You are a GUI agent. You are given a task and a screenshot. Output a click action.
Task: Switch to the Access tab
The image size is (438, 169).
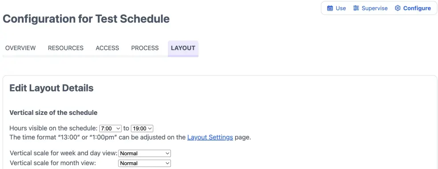[x=107, y=48]
